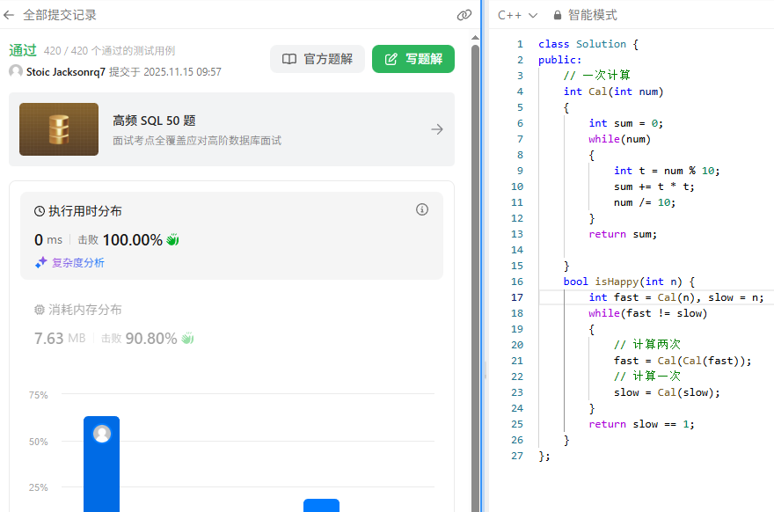Click the '0 ms' runtime value
The image size is (774, 512).
tap(48, 240)
